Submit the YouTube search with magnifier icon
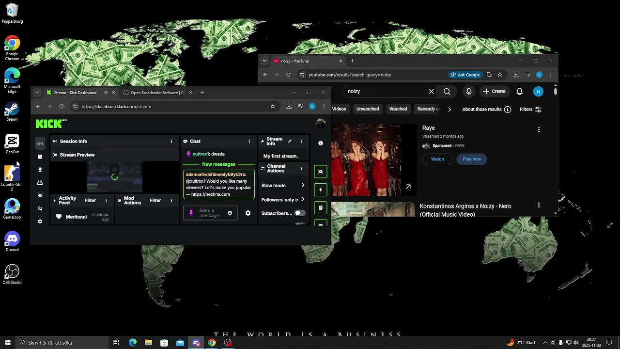The image size is (620, 349). [x=447, y=91]
